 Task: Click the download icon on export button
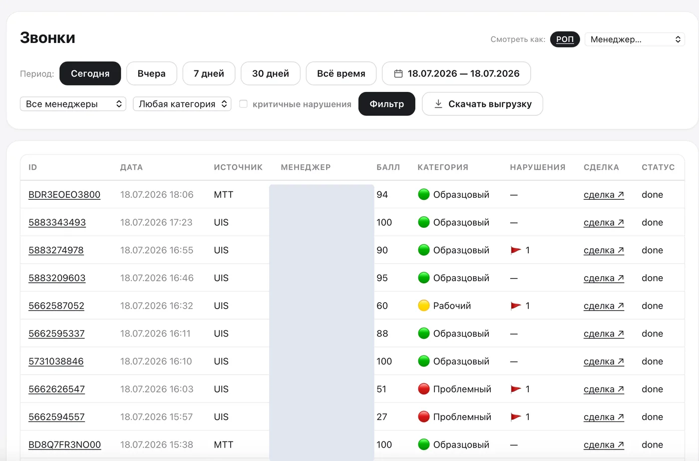pyautogui.click(x=438, y=104)
